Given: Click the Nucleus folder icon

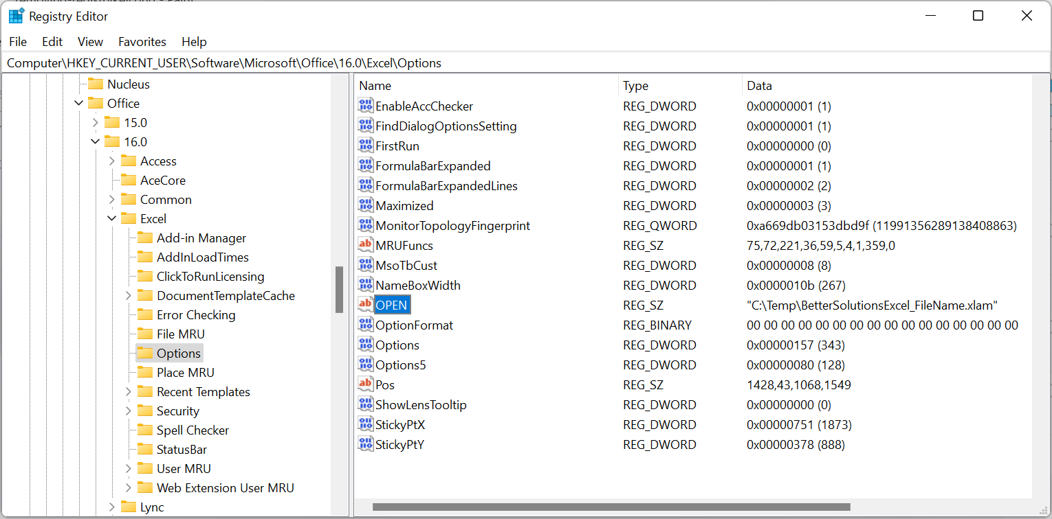Looking at the screenshot, I should tap(96, 84).
